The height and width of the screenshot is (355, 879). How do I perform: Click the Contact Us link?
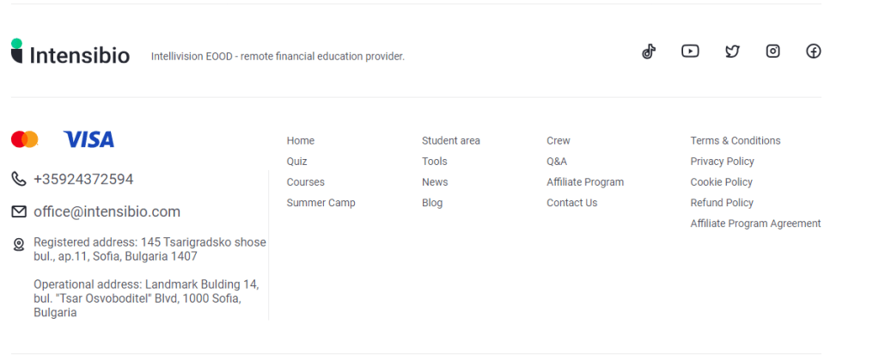[x=571, y=203]
